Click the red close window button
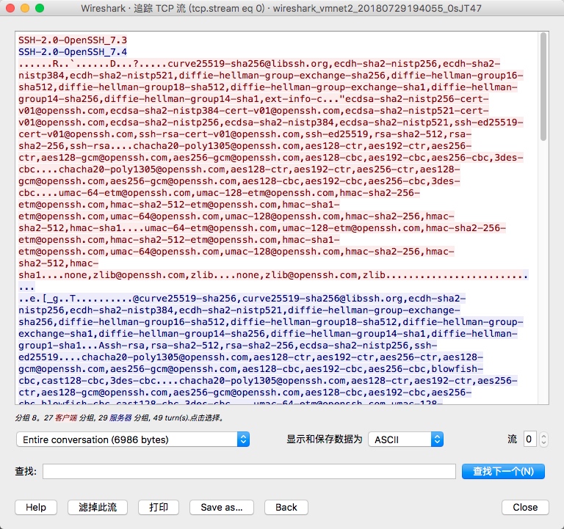Image resolution: width=564 pixels, height=529 pixels. pyautogui.click(x=10, y=8)
